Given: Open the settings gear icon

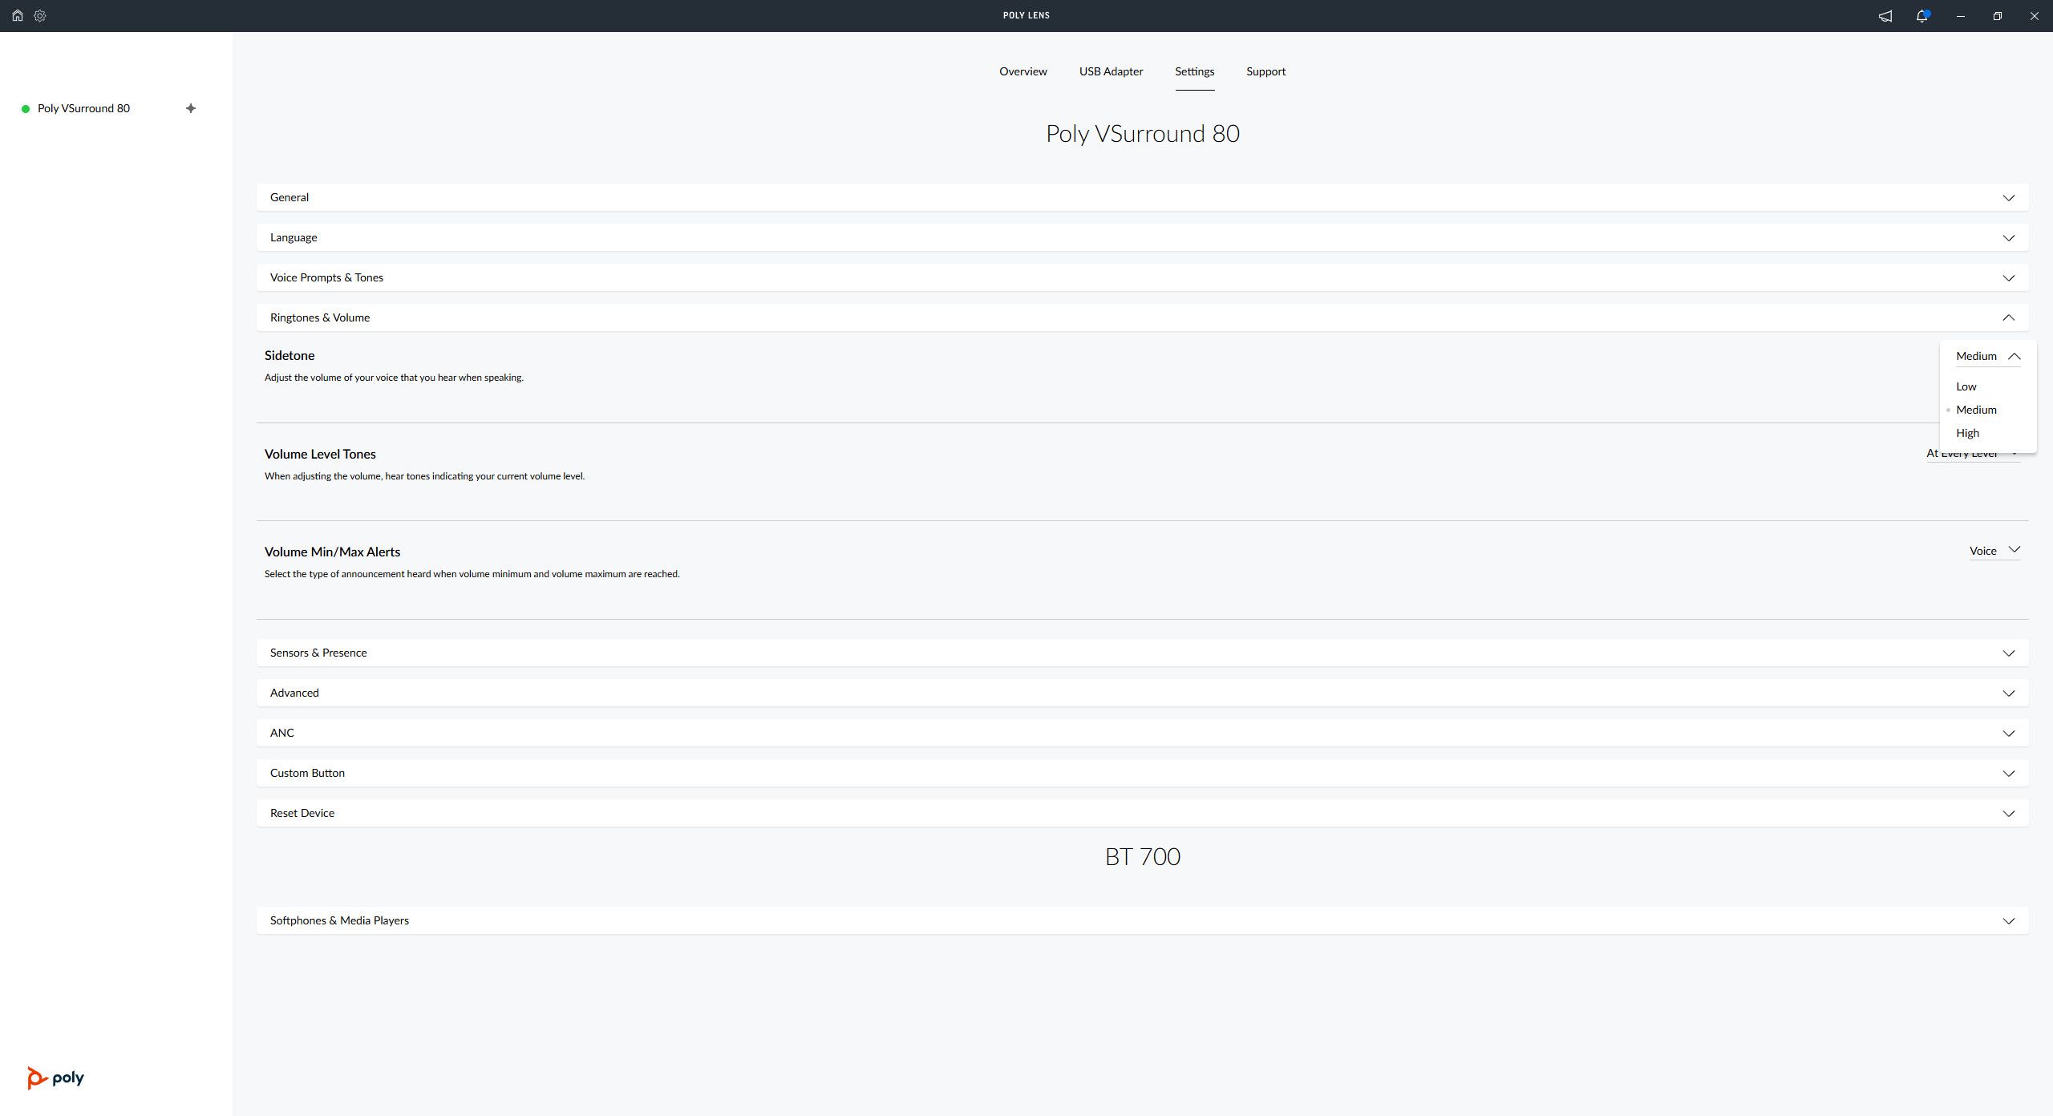Looking at the screenshot, I should tap(40, 15).
